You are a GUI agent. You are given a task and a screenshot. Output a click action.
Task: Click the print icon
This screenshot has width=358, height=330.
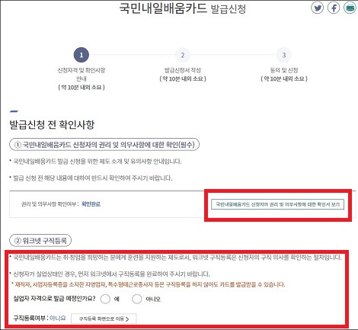tap(350, 8)
